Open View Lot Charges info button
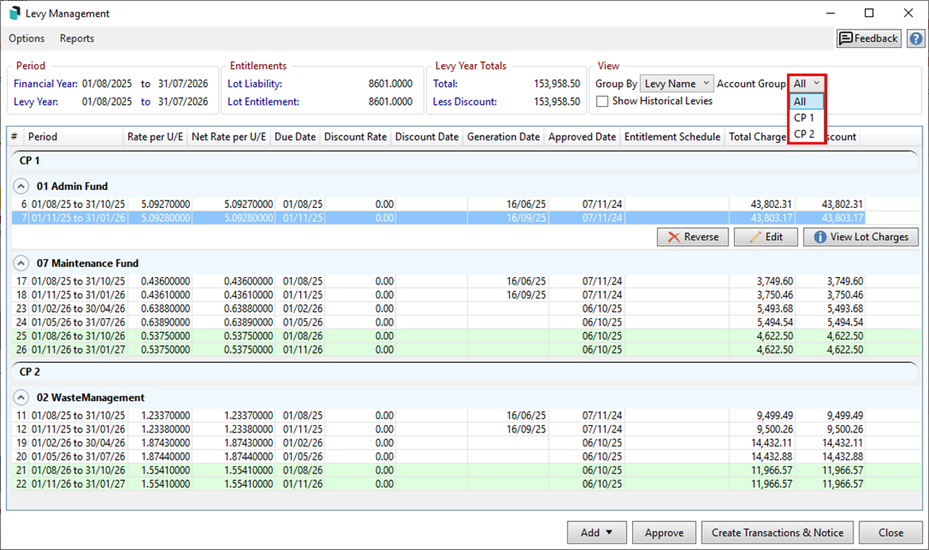 tap(860, 237)
